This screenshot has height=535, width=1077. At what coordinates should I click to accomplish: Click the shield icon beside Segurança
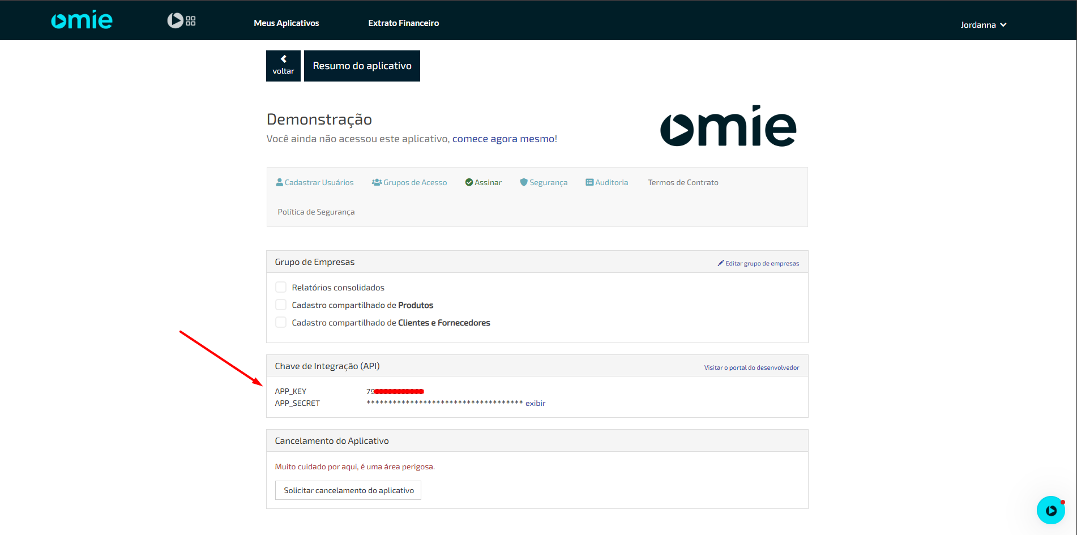click(524, 182)
